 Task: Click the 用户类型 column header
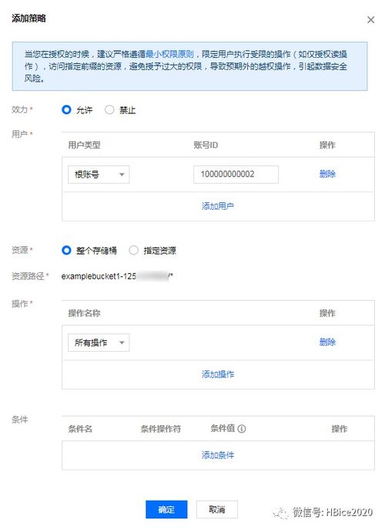pyautogui.click(x=84, y=145)
